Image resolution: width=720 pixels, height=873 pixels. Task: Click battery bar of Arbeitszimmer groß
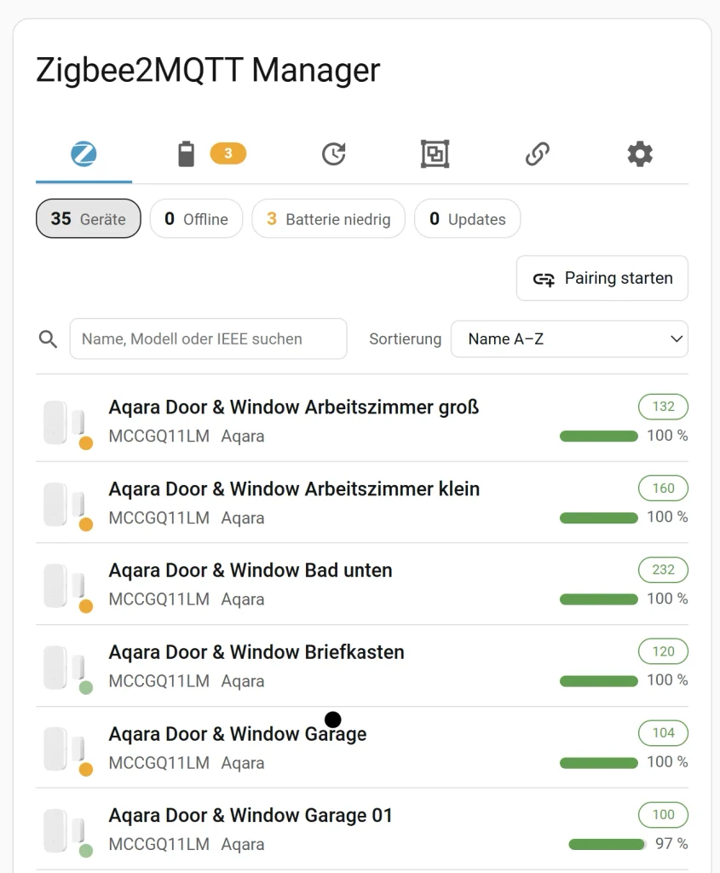[599, 436]
